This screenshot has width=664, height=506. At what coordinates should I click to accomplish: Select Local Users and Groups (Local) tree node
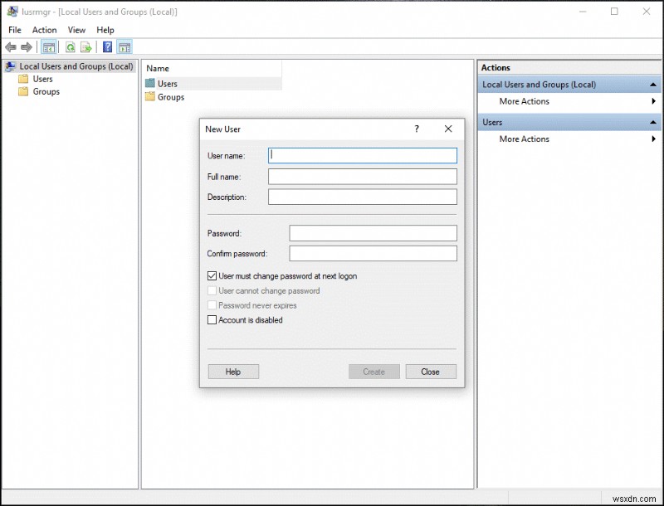point(76,66)
